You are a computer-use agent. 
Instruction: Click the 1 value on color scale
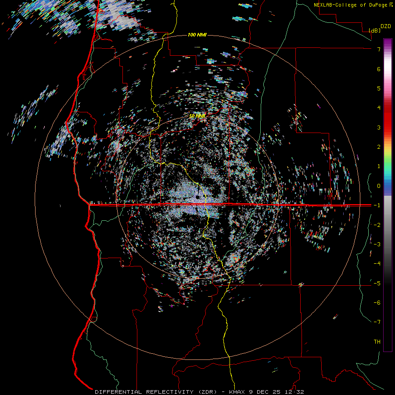[x=379, y=166]
